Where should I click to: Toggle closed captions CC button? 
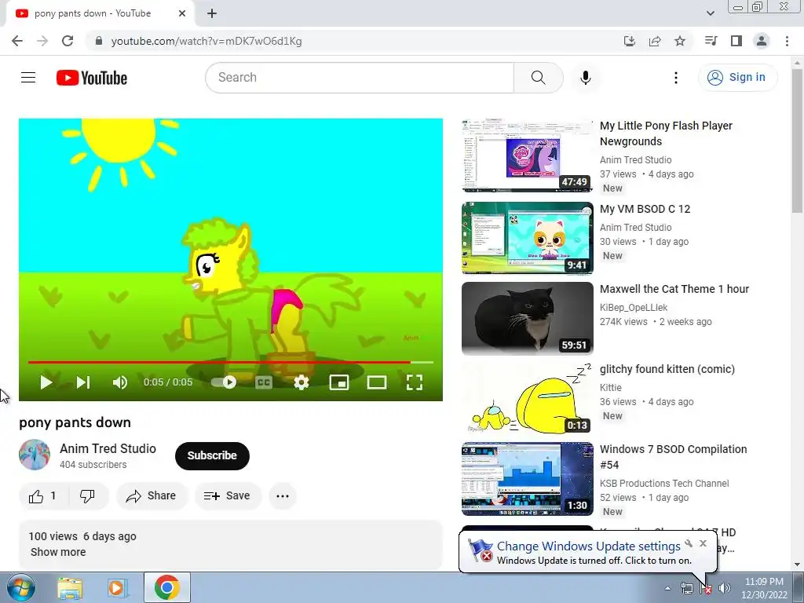point(264,382)
